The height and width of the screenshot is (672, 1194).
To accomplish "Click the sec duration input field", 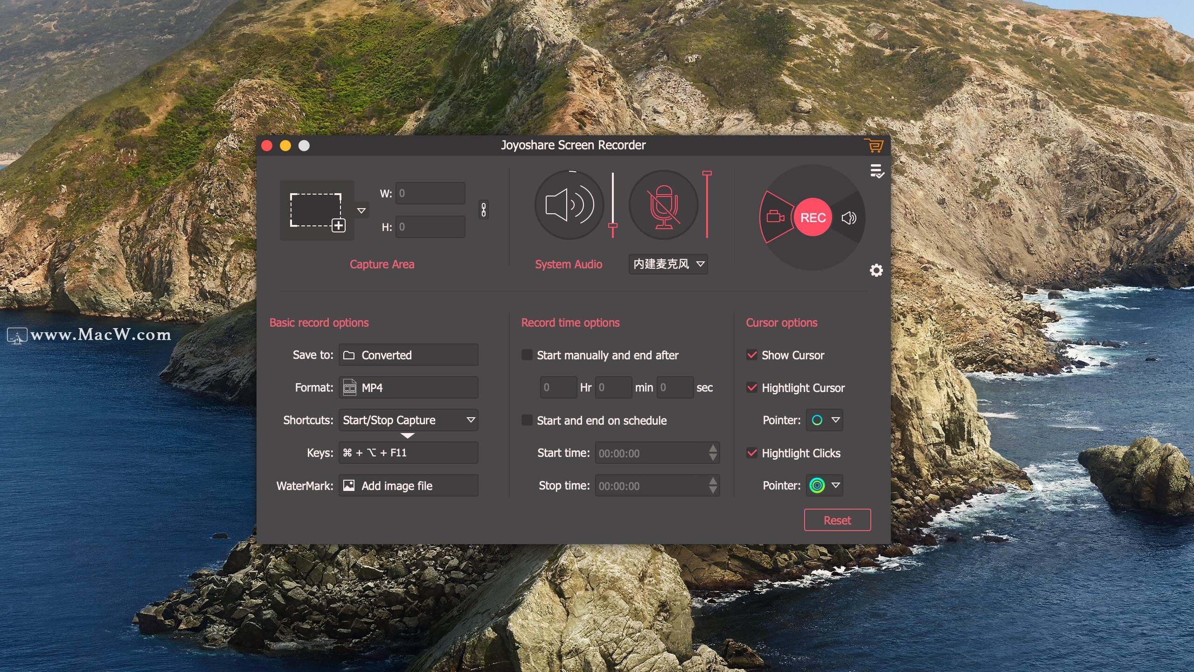I will (675, 387).
